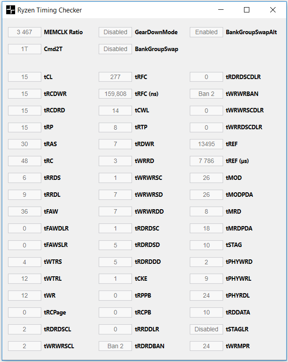Click the tWRWRBAN Ban 2 field
The height and width of the screenshot is (362, 288).
(207, 94)
